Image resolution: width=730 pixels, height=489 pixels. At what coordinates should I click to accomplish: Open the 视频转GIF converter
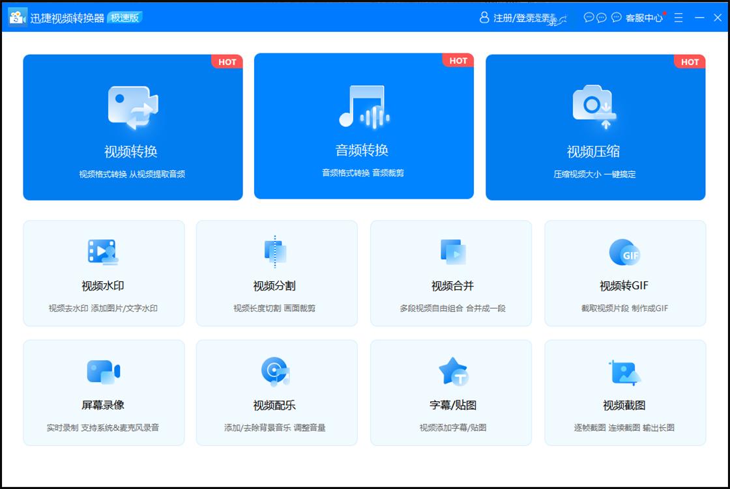coord(624,272)
